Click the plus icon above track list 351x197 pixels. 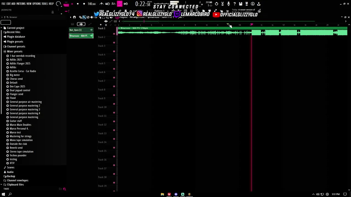click(x=101, y=25)
